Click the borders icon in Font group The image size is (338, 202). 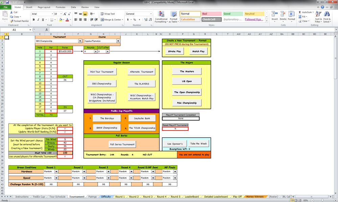pyautogui.click(x=52, y=20)
